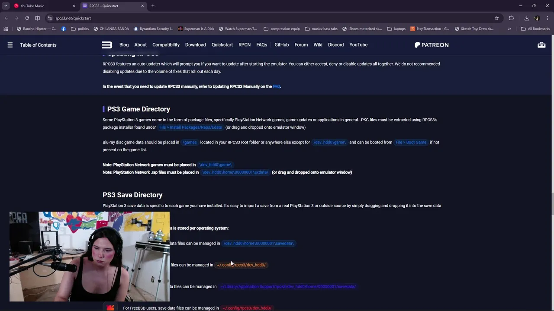Follow the FAQ link in updating section
The height and width of the screenshot is (311, 554).
[276, 86]
